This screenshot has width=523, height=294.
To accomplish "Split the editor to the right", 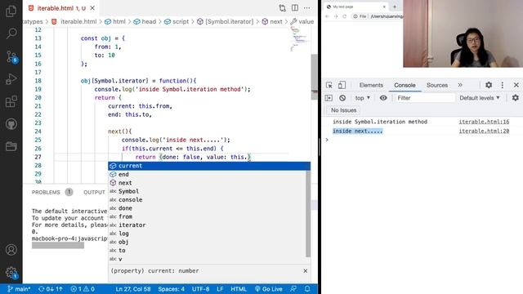I will [x=295, y=8].
